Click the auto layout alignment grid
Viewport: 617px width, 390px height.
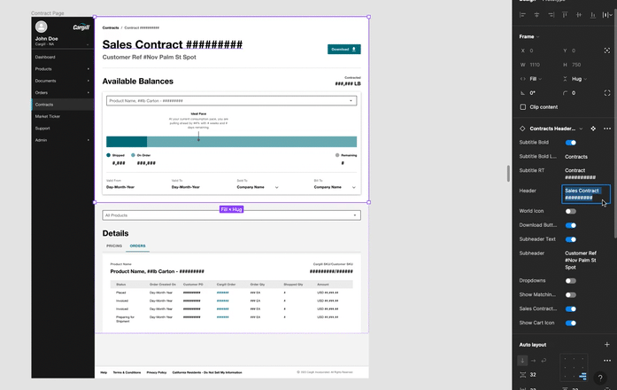[x=574, y=368]
